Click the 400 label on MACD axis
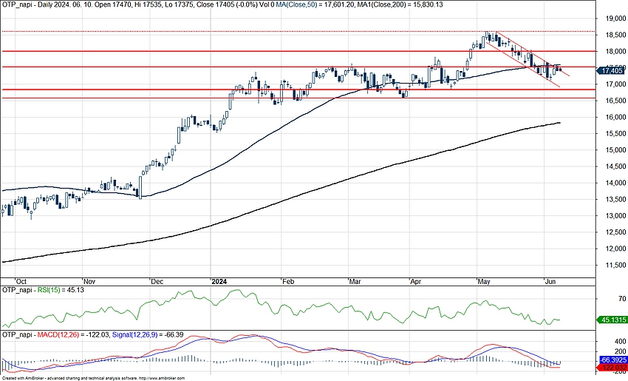 [621, 342]
